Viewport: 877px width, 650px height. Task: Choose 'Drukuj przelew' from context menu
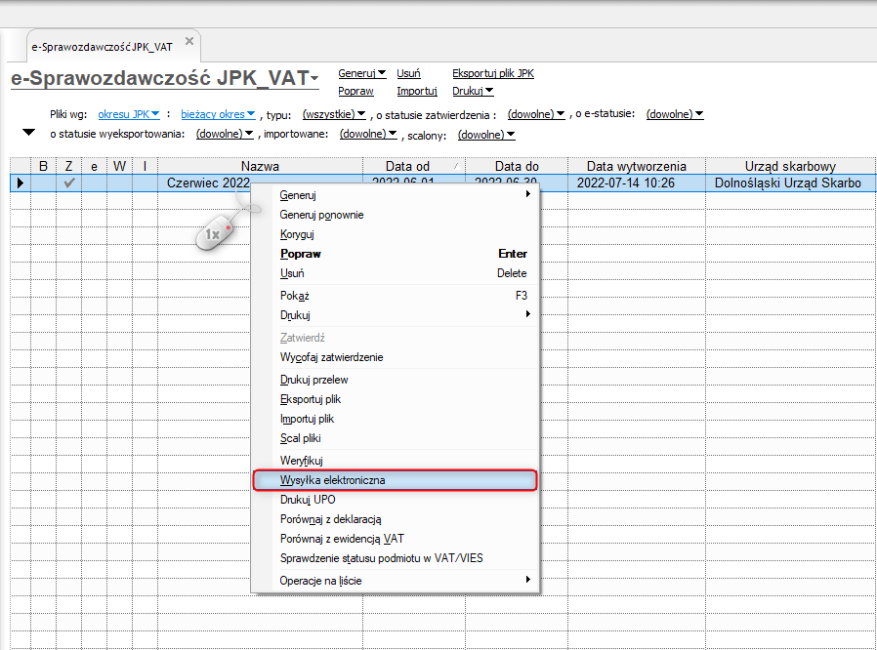pos(395,380)
